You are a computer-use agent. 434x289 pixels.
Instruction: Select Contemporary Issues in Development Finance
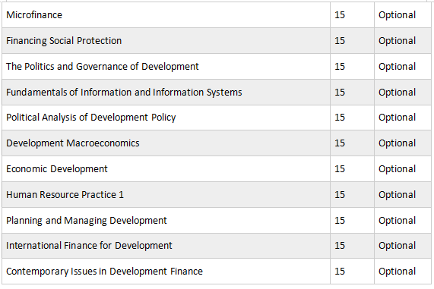(x=104, y=272)
